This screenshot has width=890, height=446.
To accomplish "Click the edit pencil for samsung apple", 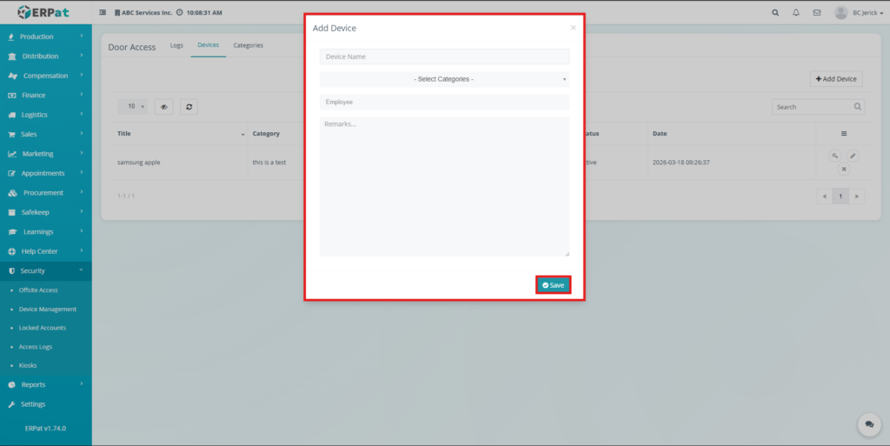I will click(853, 156).
